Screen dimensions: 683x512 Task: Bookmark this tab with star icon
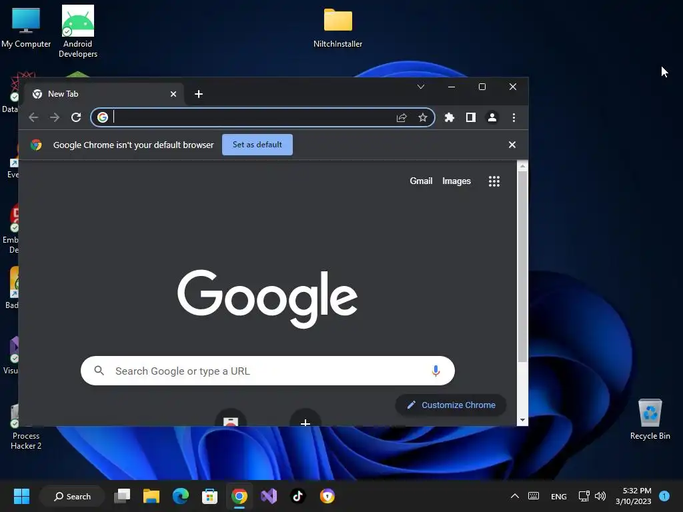pos(423,117)
